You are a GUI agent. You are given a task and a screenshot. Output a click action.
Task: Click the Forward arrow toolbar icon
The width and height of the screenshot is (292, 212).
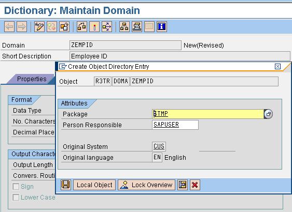tap(22, 27)
